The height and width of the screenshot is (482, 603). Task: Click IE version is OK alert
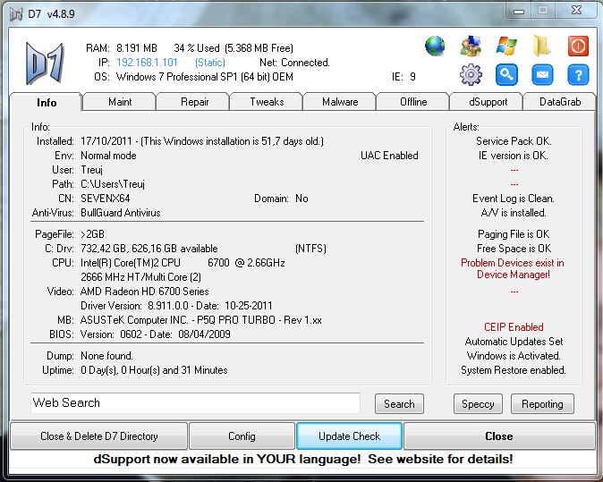(x=513, y=156)
